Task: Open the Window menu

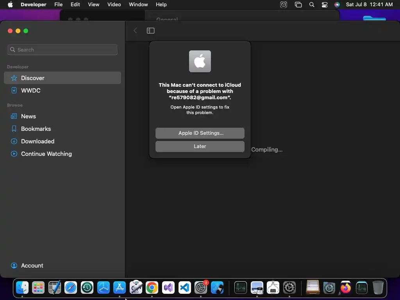Action: click(138, 4)
